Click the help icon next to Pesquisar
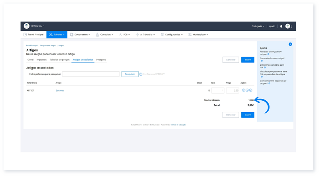This screenshot has width=319, height=176. coord(141,74)
